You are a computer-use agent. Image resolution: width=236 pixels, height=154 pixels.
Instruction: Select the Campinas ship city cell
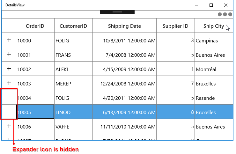(214, 40)
